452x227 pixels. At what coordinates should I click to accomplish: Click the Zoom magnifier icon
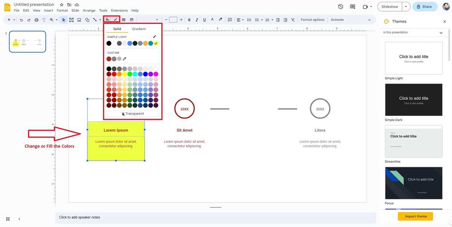[x=52, y=20]
